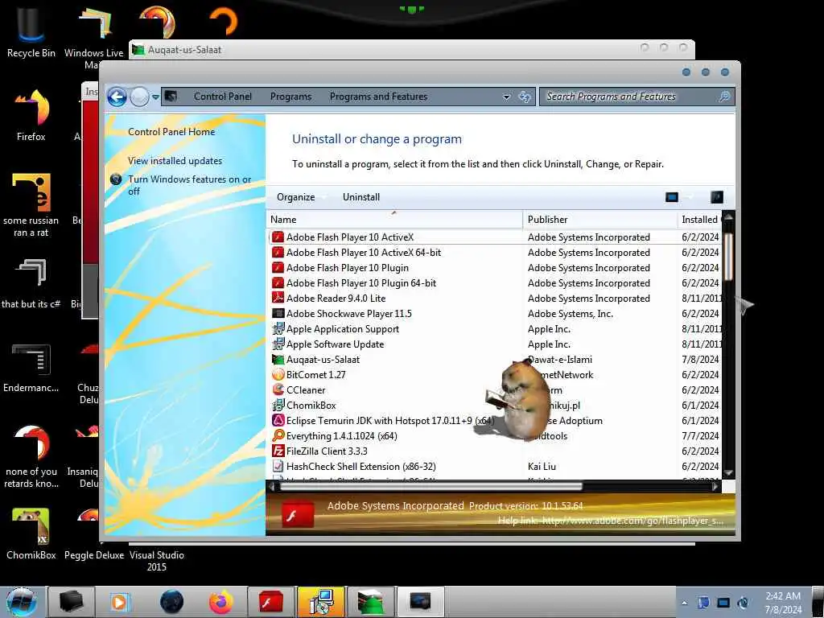Select Adobe Flash Player 10 Plugin row
This screenshot has height=618, width=824.
pos(495,268)
